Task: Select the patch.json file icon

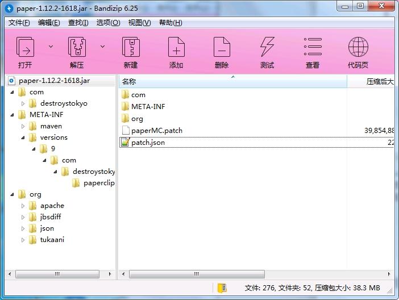Action: pos(125,142)
